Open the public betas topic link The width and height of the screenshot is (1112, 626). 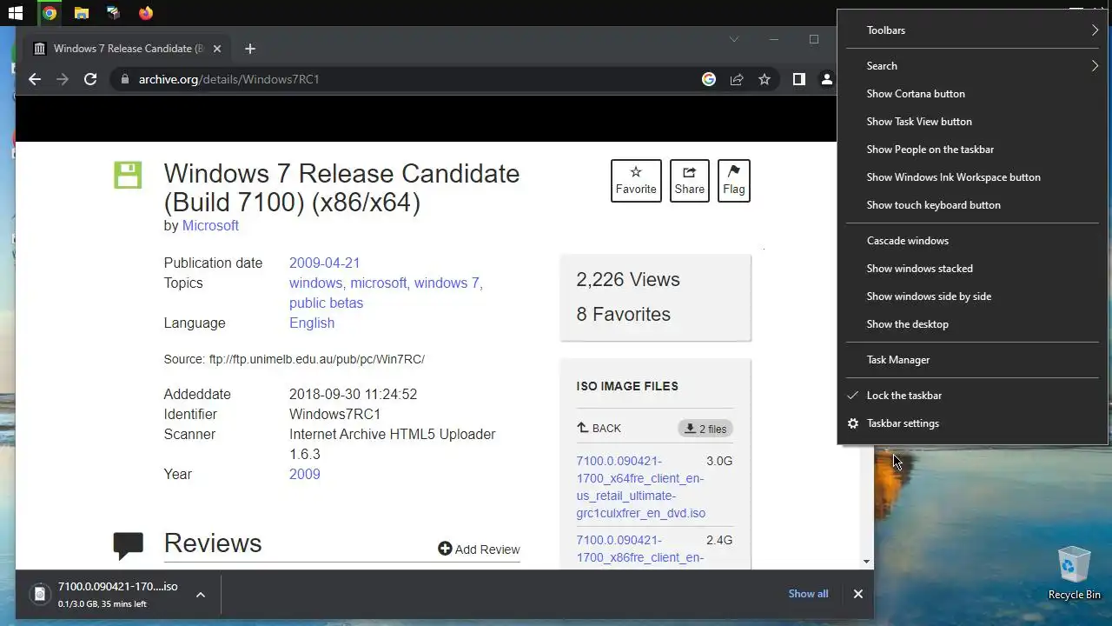tap(326, 303)
